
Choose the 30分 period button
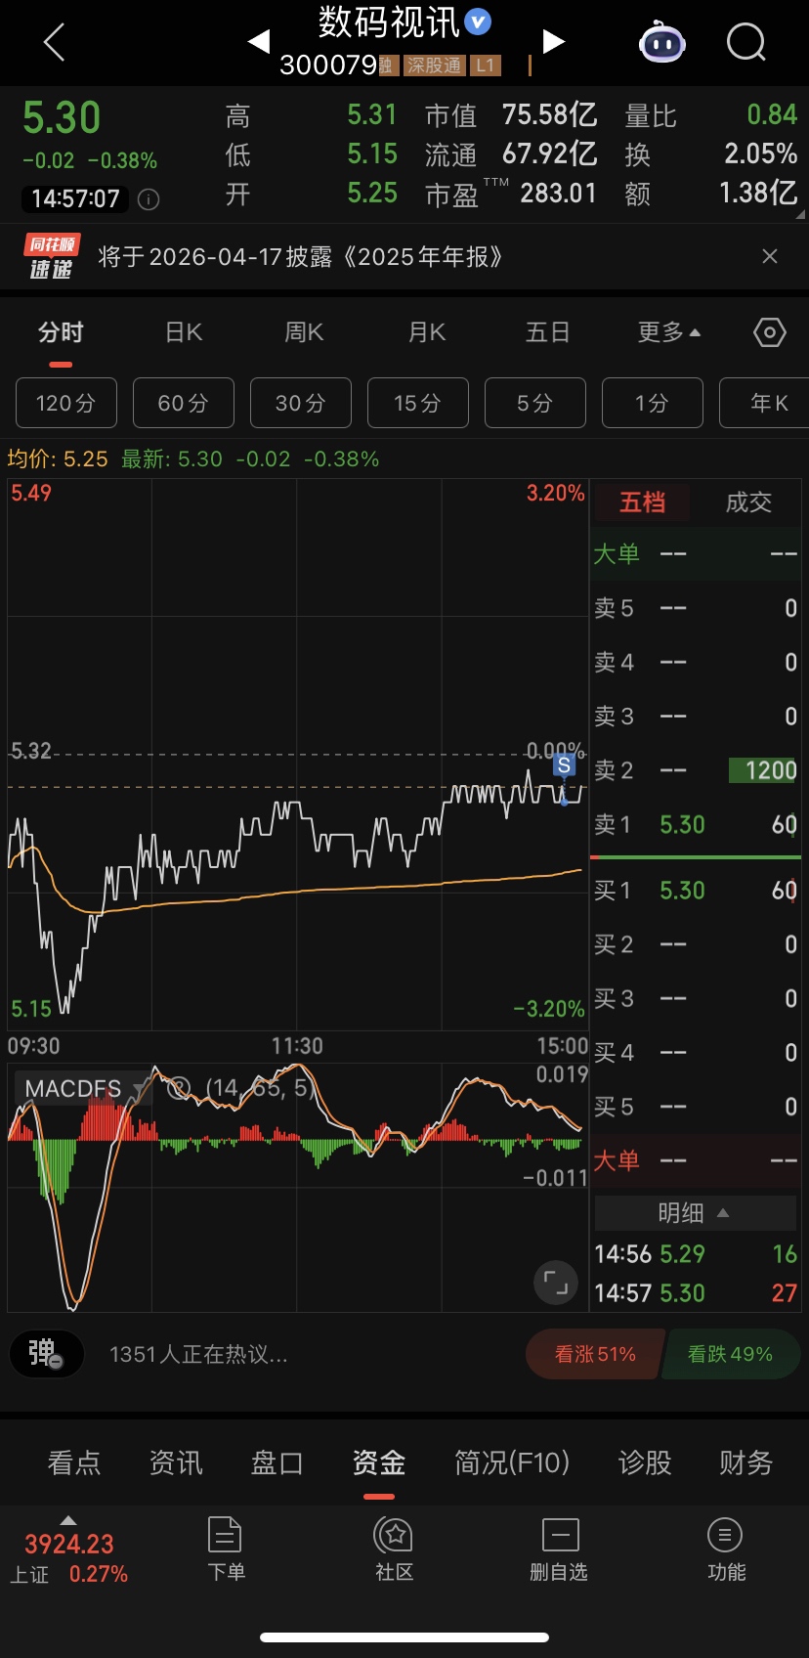point(301,403)
